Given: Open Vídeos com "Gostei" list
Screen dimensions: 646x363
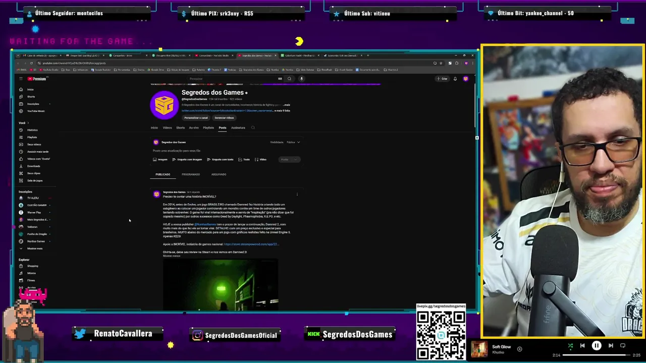Looking at the screenshot, I should (x=38, y=159).
